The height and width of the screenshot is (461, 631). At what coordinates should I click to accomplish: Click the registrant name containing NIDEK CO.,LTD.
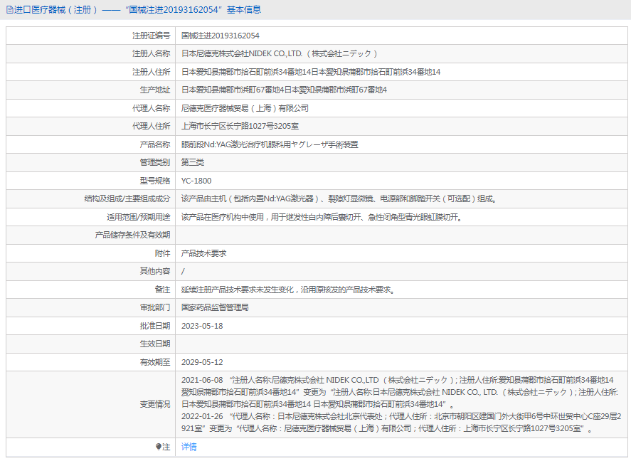[x=279, y=53]
